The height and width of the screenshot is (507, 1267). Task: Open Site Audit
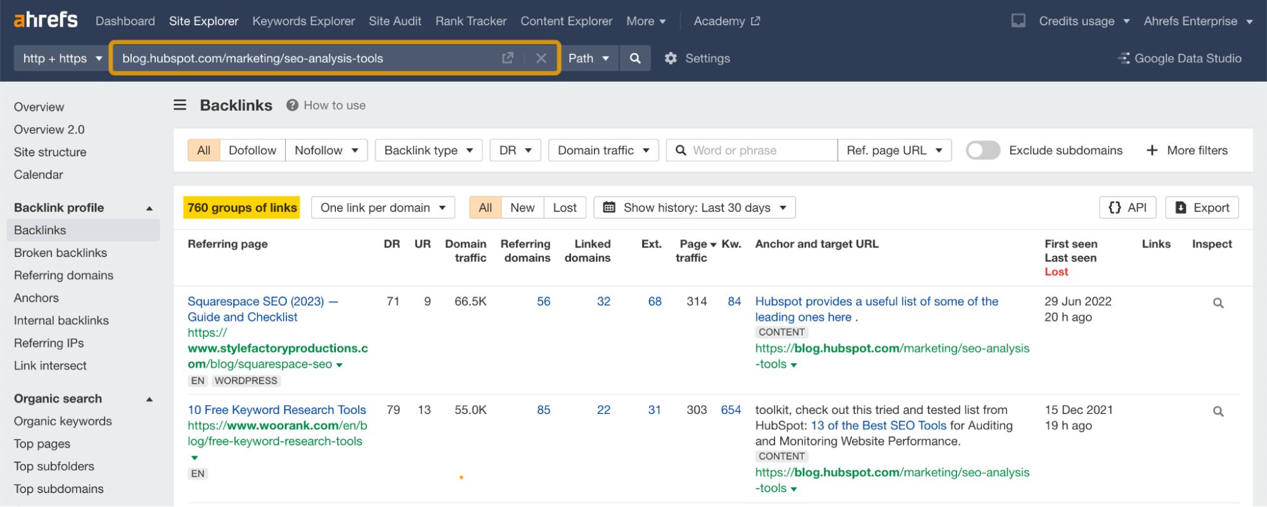[x=395, y=21]
